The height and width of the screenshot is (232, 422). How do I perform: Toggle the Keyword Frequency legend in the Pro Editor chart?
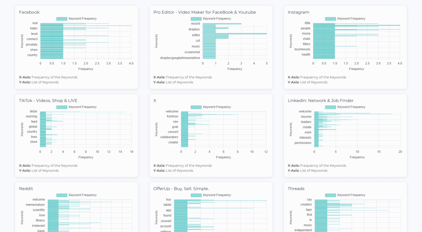pyautogui.click(x=211, y=19)
